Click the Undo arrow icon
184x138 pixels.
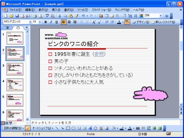(83, 16)
